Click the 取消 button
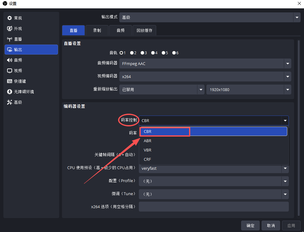 271,225
